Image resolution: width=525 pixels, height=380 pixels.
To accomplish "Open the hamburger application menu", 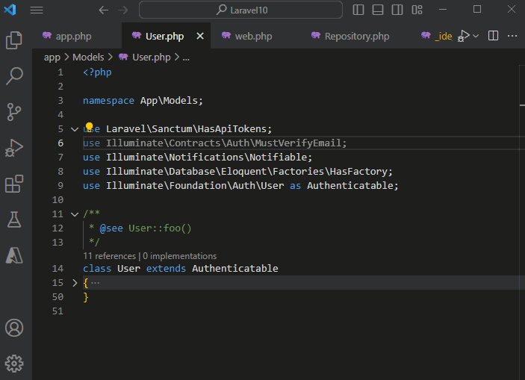I will [37, 10].
